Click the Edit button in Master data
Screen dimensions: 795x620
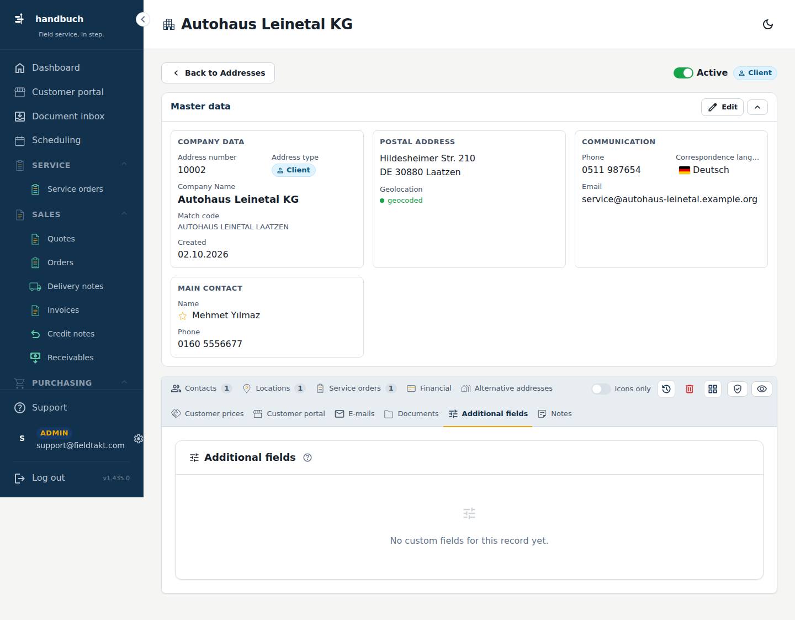point(722,107)
